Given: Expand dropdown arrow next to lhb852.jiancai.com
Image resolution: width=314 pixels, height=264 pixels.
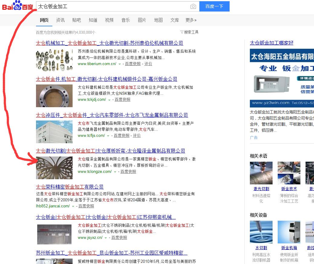Looking at the screenshot, I should pyautogui.click(x=73, y=206).
